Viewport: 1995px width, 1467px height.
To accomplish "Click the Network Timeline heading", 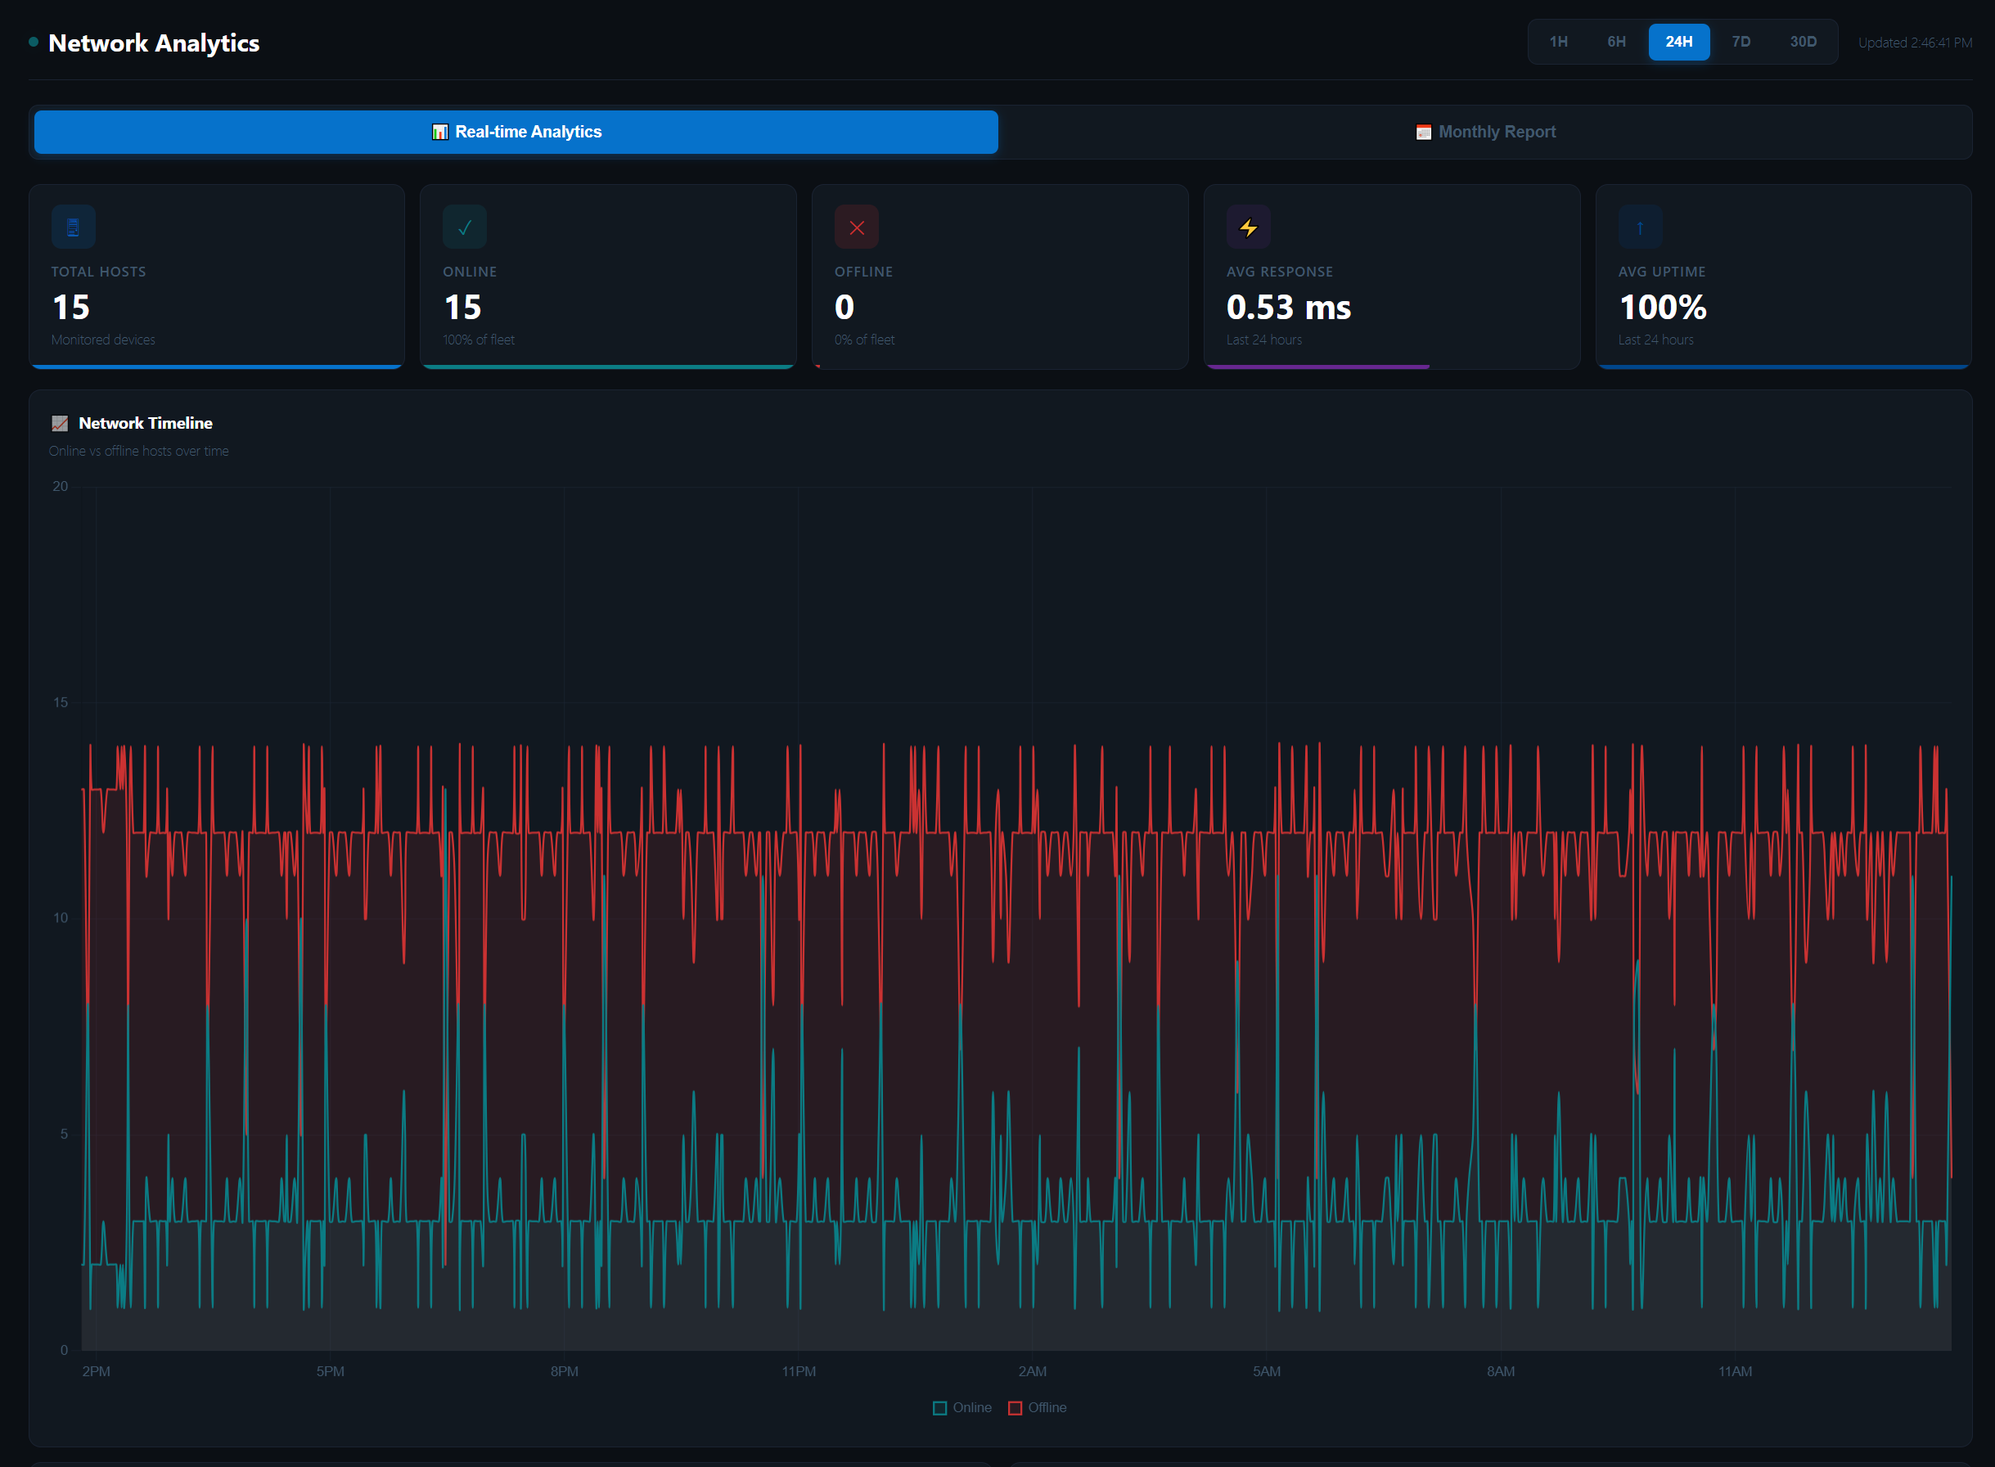I will (x=146, y=424).
